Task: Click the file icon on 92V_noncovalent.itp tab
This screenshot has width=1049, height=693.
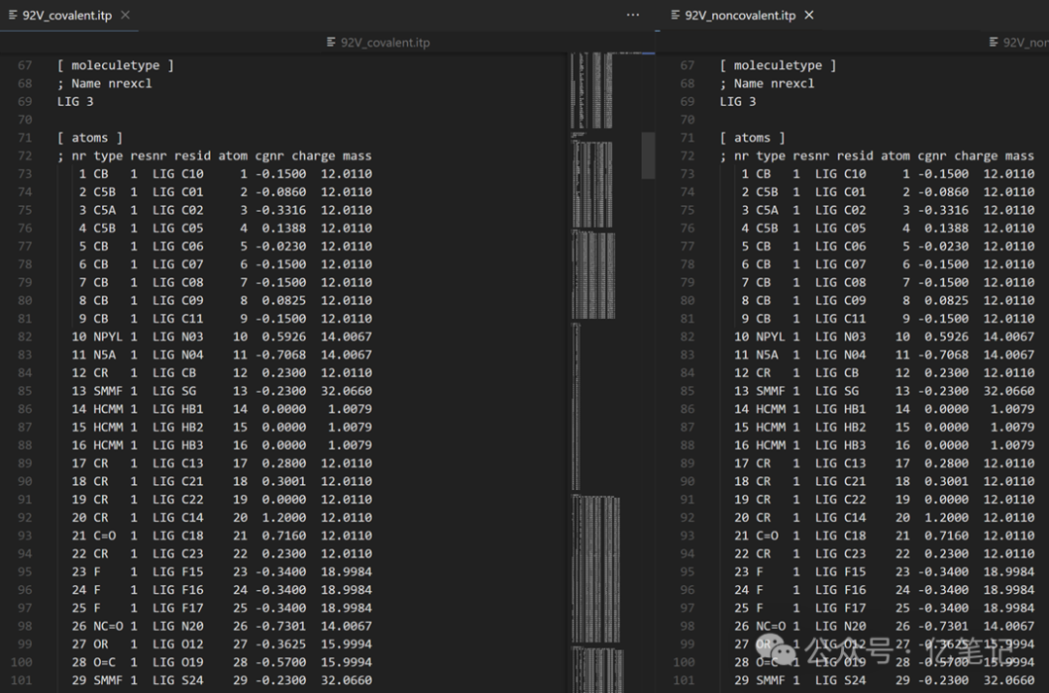Action: (675, 15)
